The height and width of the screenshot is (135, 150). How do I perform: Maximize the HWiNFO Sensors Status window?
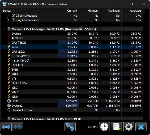pos(131,4)
